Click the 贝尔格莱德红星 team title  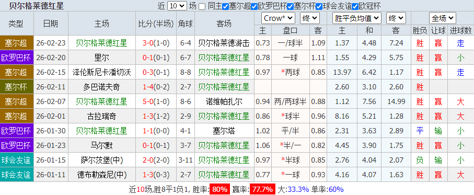coord(37,6)
